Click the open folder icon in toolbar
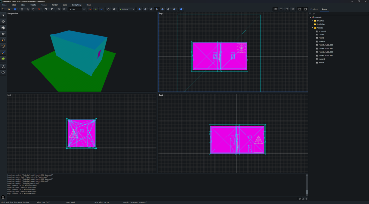This screenshot has height=204, width=369. [x=9, y=9]
